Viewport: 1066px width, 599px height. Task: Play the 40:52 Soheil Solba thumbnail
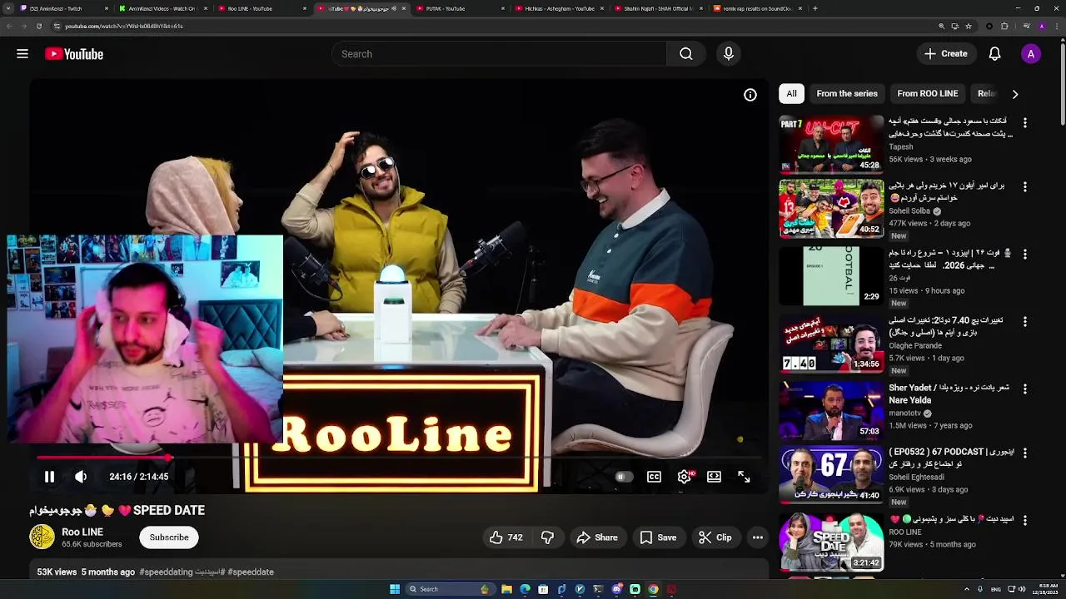[831, 209]
